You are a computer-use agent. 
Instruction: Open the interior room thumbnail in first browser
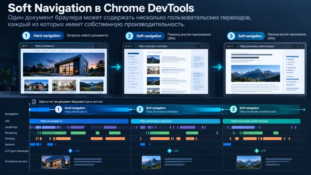64,85
